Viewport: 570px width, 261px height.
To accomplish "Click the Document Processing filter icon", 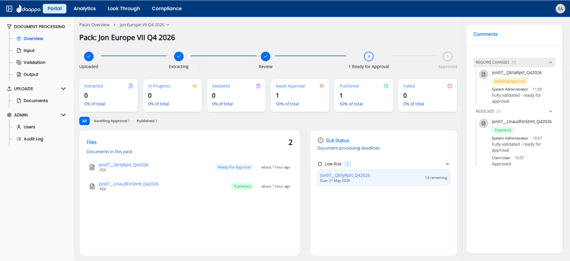I will 9,27.
